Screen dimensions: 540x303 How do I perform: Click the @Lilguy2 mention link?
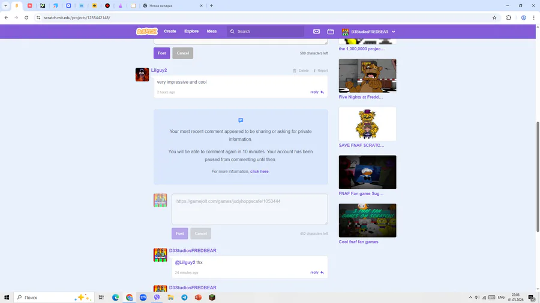coord(185,262)
